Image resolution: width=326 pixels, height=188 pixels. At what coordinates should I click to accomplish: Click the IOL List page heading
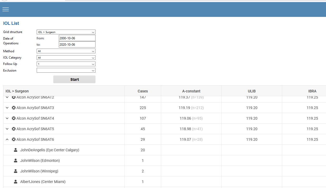click(x=11, y=23)
